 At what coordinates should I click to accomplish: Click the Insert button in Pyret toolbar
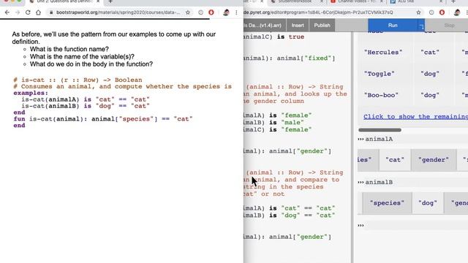298,26
